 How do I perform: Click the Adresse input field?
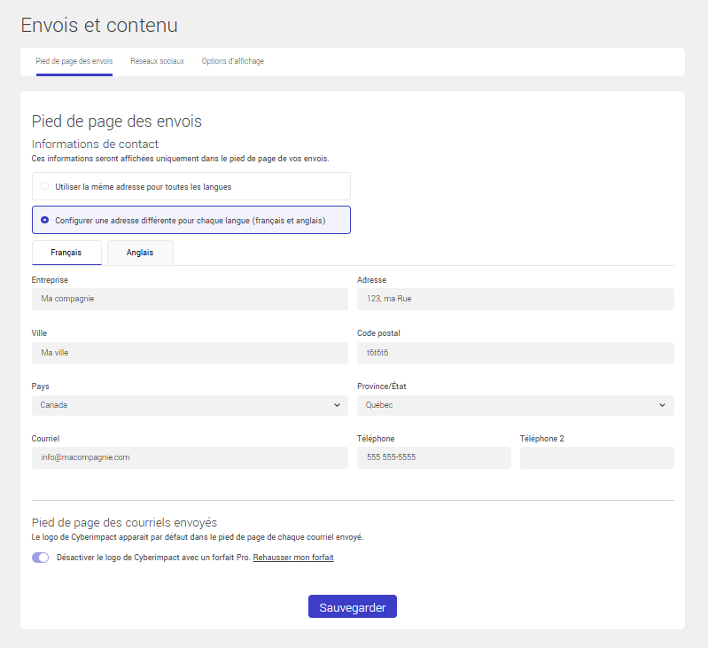(515, 299)
